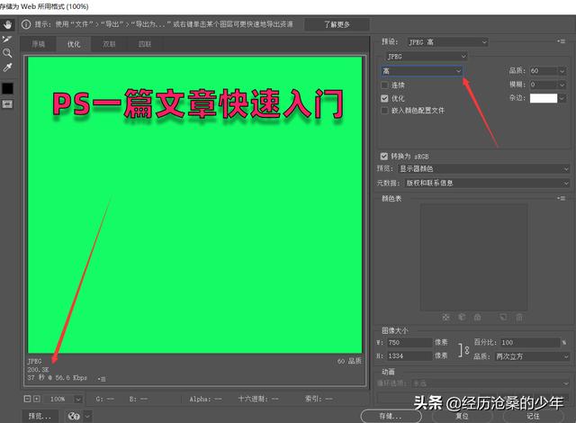Open the preview download speed menu icon

coord(102,379)
